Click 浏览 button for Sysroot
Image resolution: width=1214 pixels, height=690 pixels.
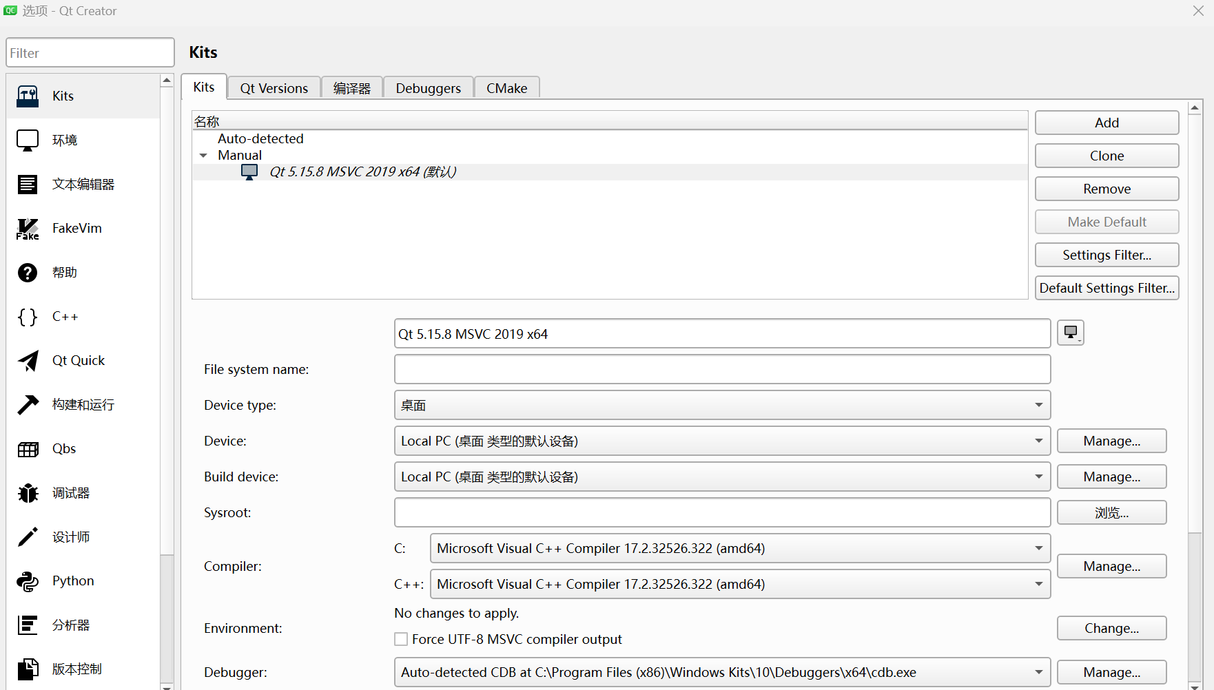1112,512
